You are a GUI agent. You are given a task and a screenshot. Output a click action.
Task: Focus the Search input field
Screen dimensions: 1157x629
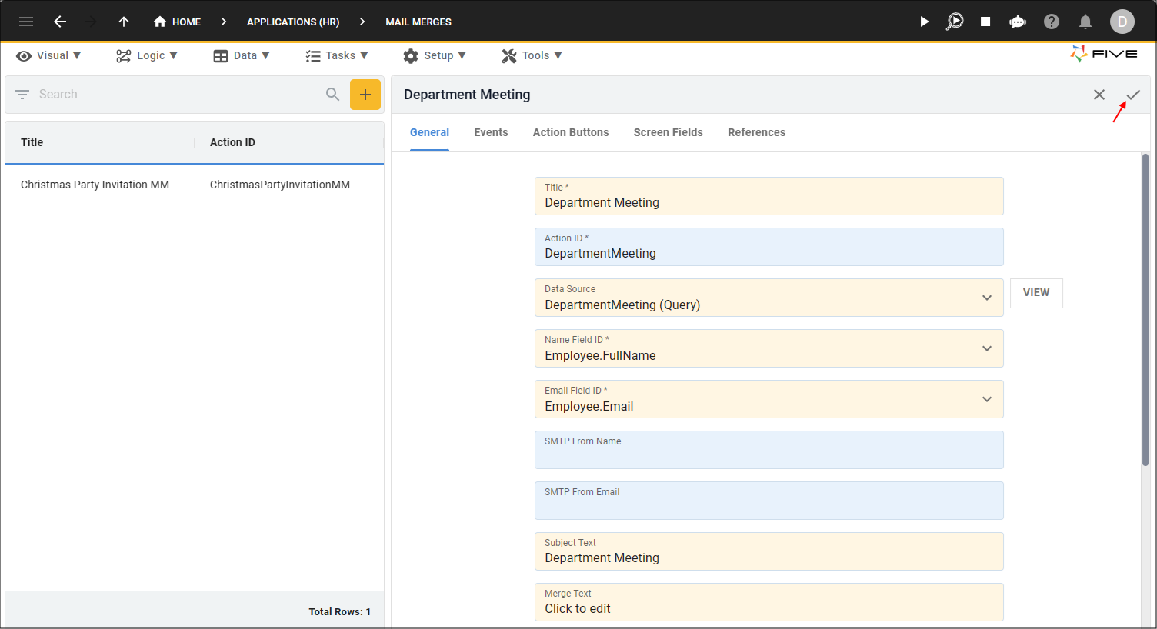pyautogui.click(x=177, y=94)
